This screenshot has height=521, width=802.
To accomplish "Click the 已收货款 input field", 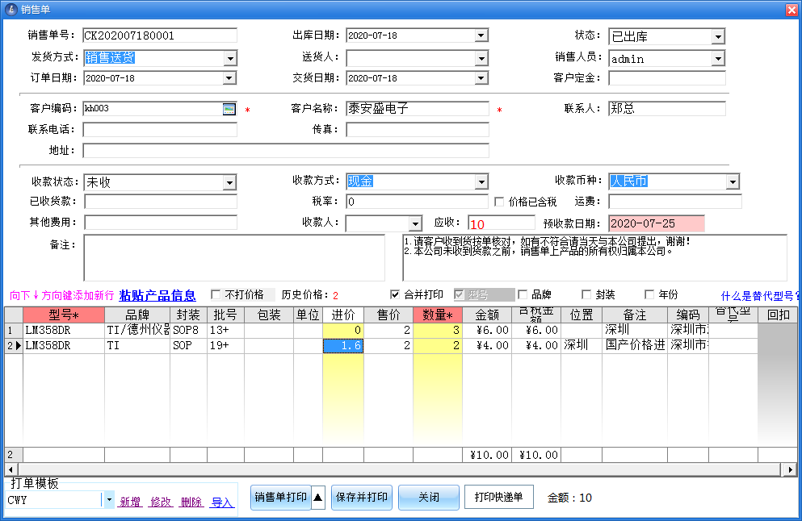I will [161, 202].
